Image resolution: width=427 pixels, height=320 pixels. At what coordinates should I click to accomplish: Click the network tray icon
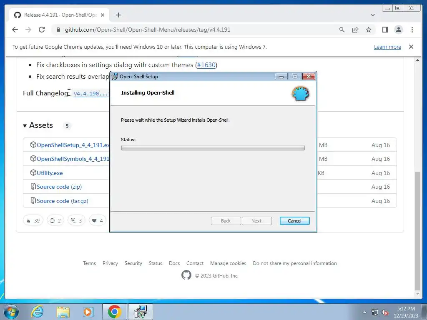tap(375, 312)
